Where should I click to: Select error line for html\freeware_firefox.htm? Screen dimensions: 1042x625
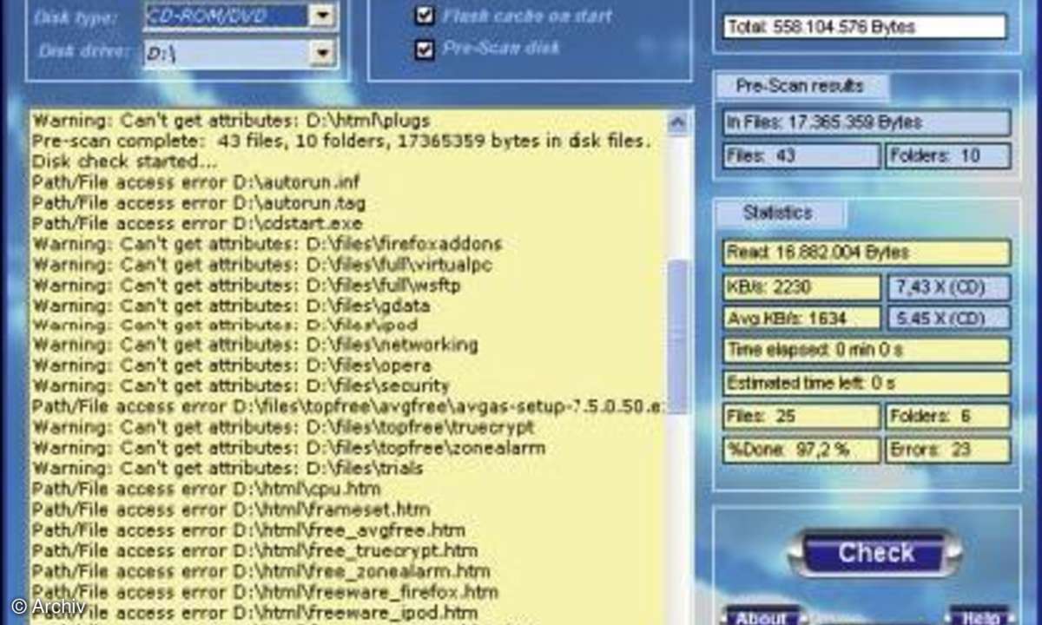pyautogui.click(x=265, y=592)
